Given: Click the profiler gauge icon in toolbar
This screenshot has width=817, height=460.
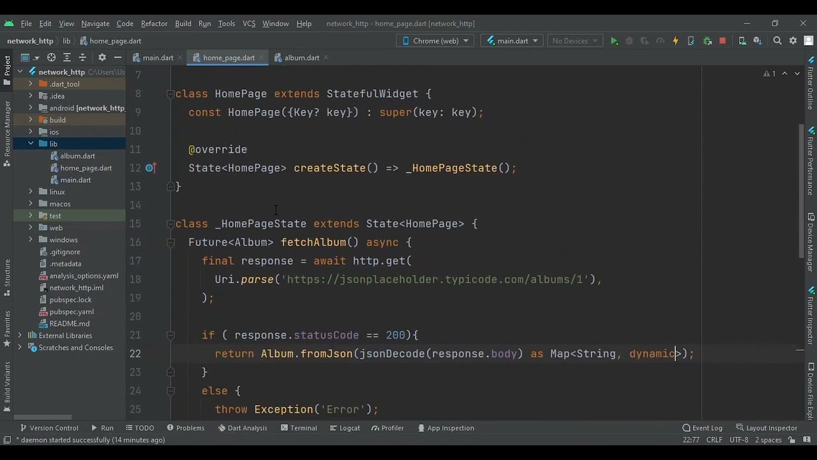Looking at the screenshot, I should (660, 41).
